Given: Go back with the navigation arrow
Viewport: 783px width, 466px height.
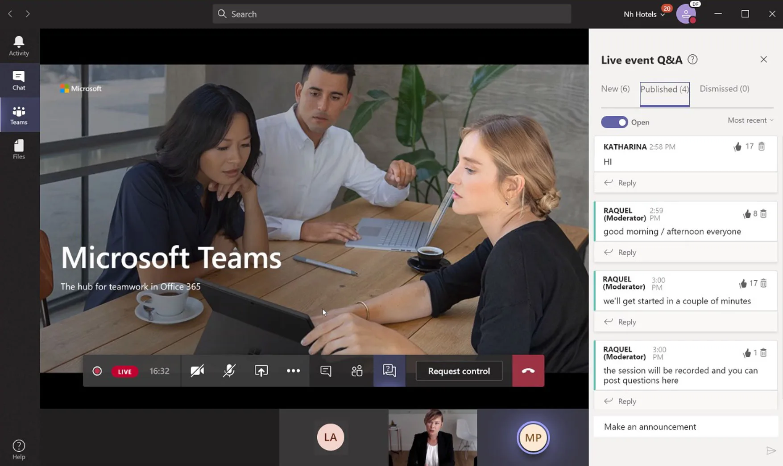Looking at the screenshot, I should (10, 14).
